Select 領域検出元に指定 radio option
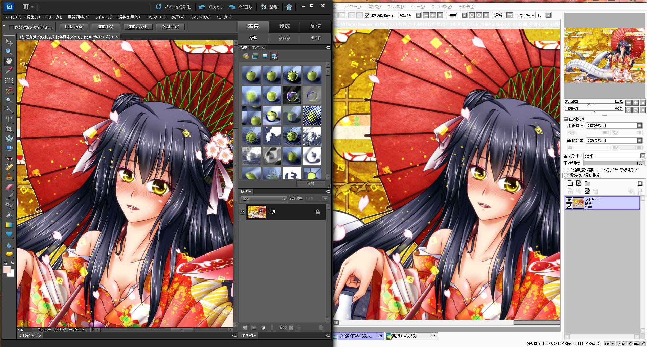 click(x=566, y=175)
